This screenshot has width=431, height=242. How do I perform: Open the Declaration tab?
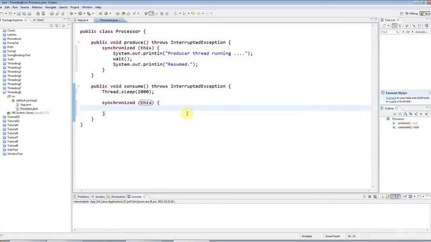point(117,197)
